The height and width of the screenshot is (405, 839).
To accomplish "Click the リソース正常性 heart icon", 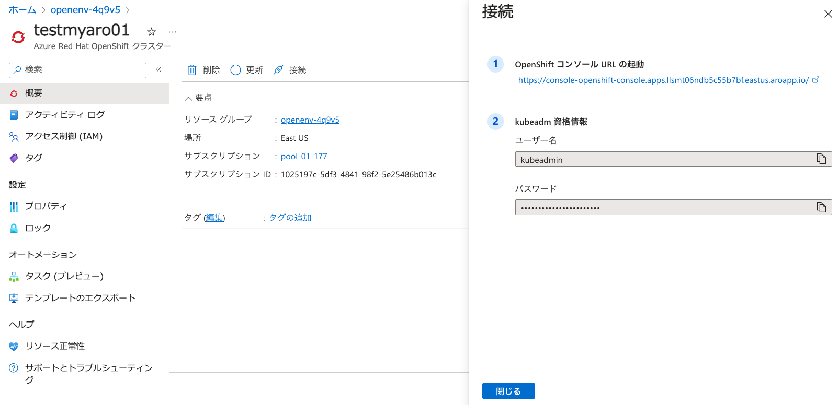I will 14,347.
